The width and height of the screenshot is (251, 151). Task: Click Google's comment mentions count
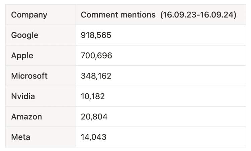click(x=96, y=35)
